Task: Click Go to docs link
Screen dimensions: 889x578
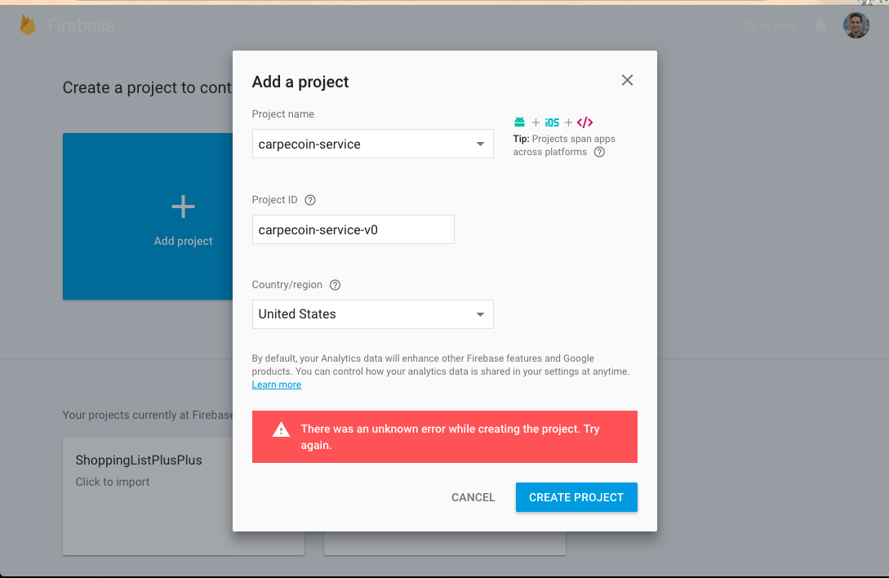Action: click(769, 25)
